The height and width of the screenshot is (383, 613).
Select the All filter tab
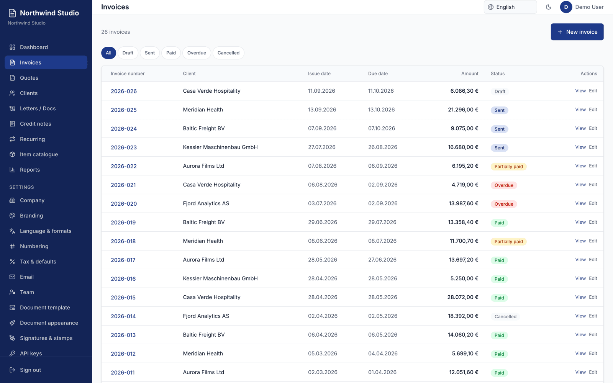(108, 53)
